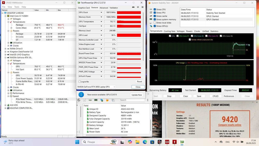
Task: Click the GPU-Z green card taskbar icon
Action: coord(182,142)
